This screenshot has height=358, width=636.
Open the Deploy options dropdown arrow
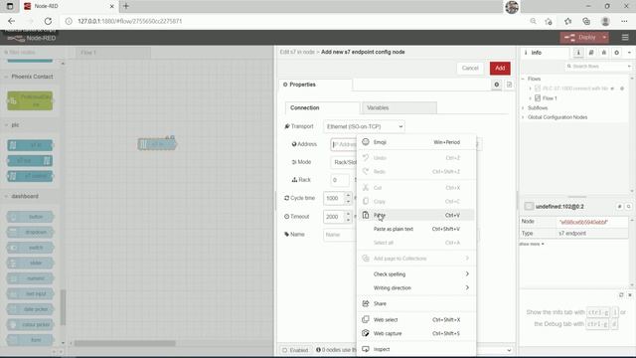(x=604, y=38)
